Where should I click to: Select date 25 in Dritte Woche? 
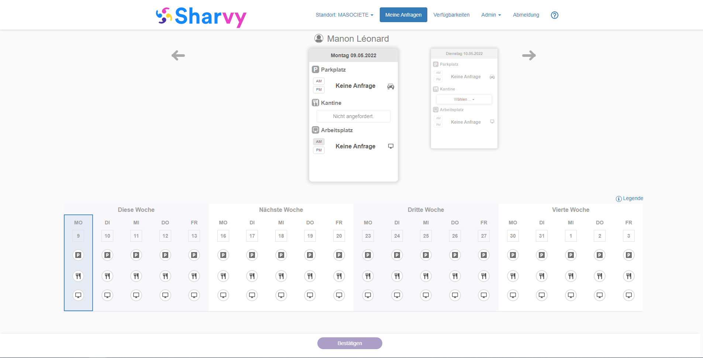(x=426, y=236)
